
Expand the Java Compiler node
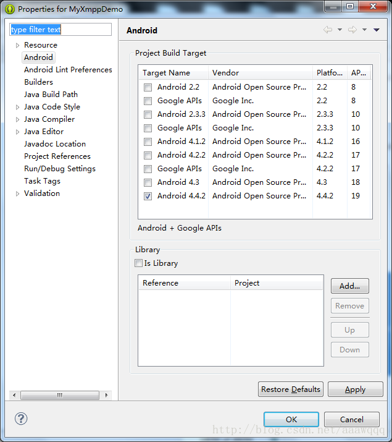point(17,119)
